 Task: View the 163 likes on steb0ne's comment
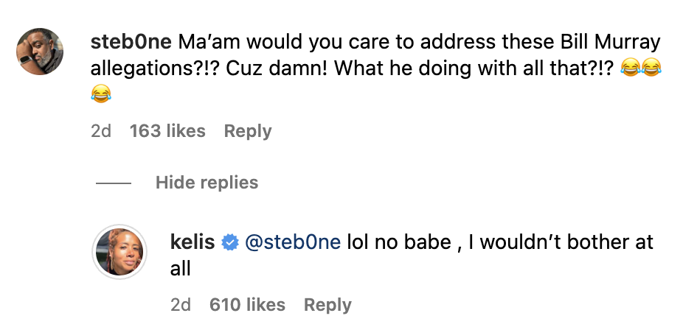click(x=167, y=131)
